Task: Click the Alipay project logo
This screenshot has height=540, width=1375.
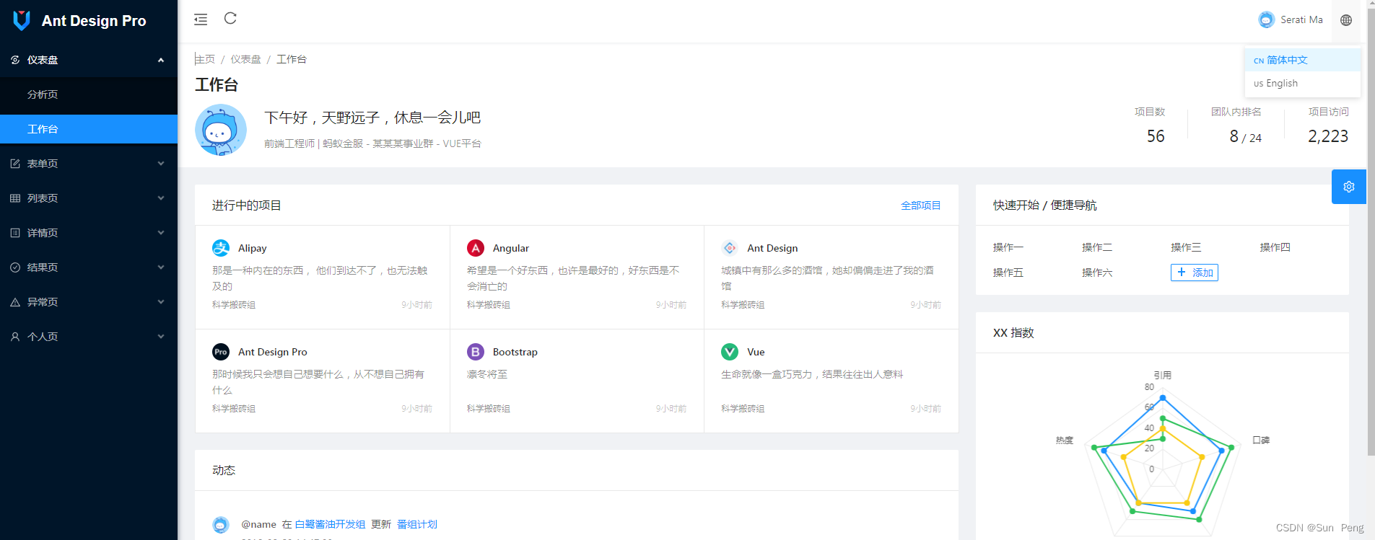Action: coord(221,248)
